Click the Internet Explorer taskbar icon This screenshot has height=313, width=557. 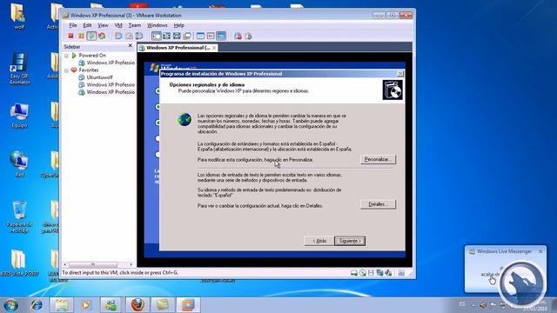37,304
